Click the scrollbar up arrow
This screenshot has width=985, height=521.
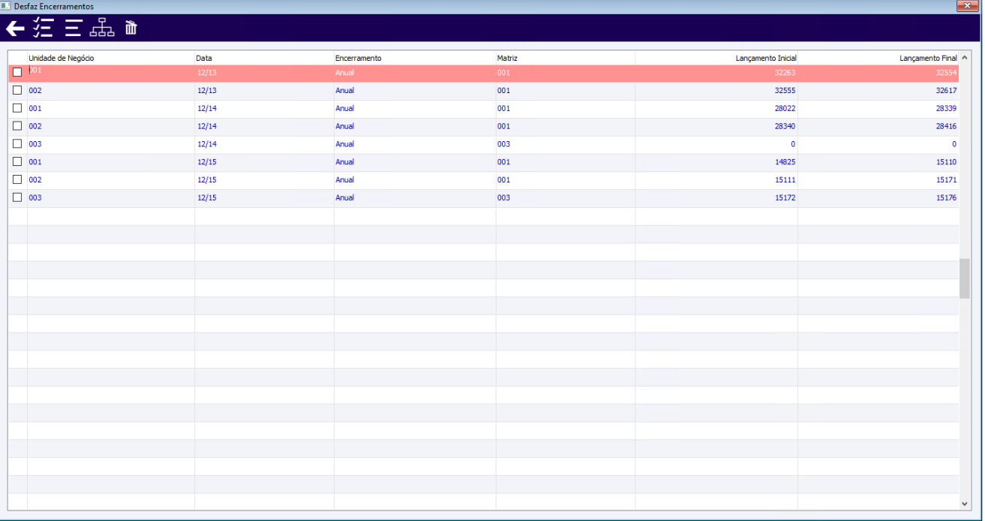[x=965, y=57]
